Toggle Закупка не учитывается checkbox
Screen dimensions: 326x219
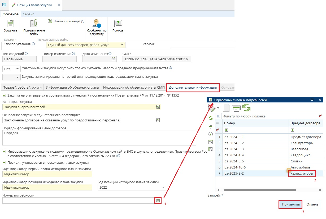[4, 95]
